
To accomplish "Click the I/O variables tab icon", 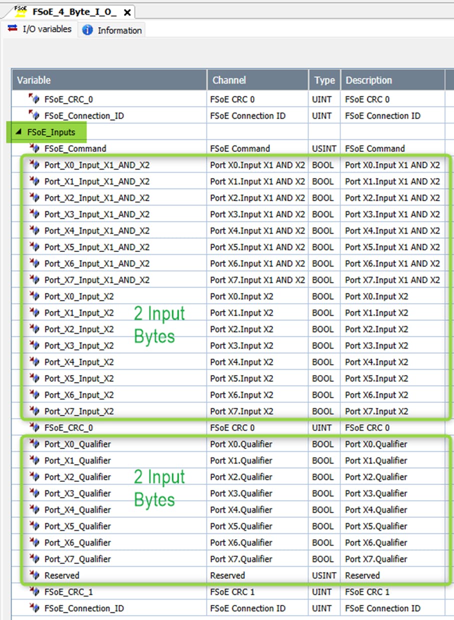I will (x=13, y=29).
